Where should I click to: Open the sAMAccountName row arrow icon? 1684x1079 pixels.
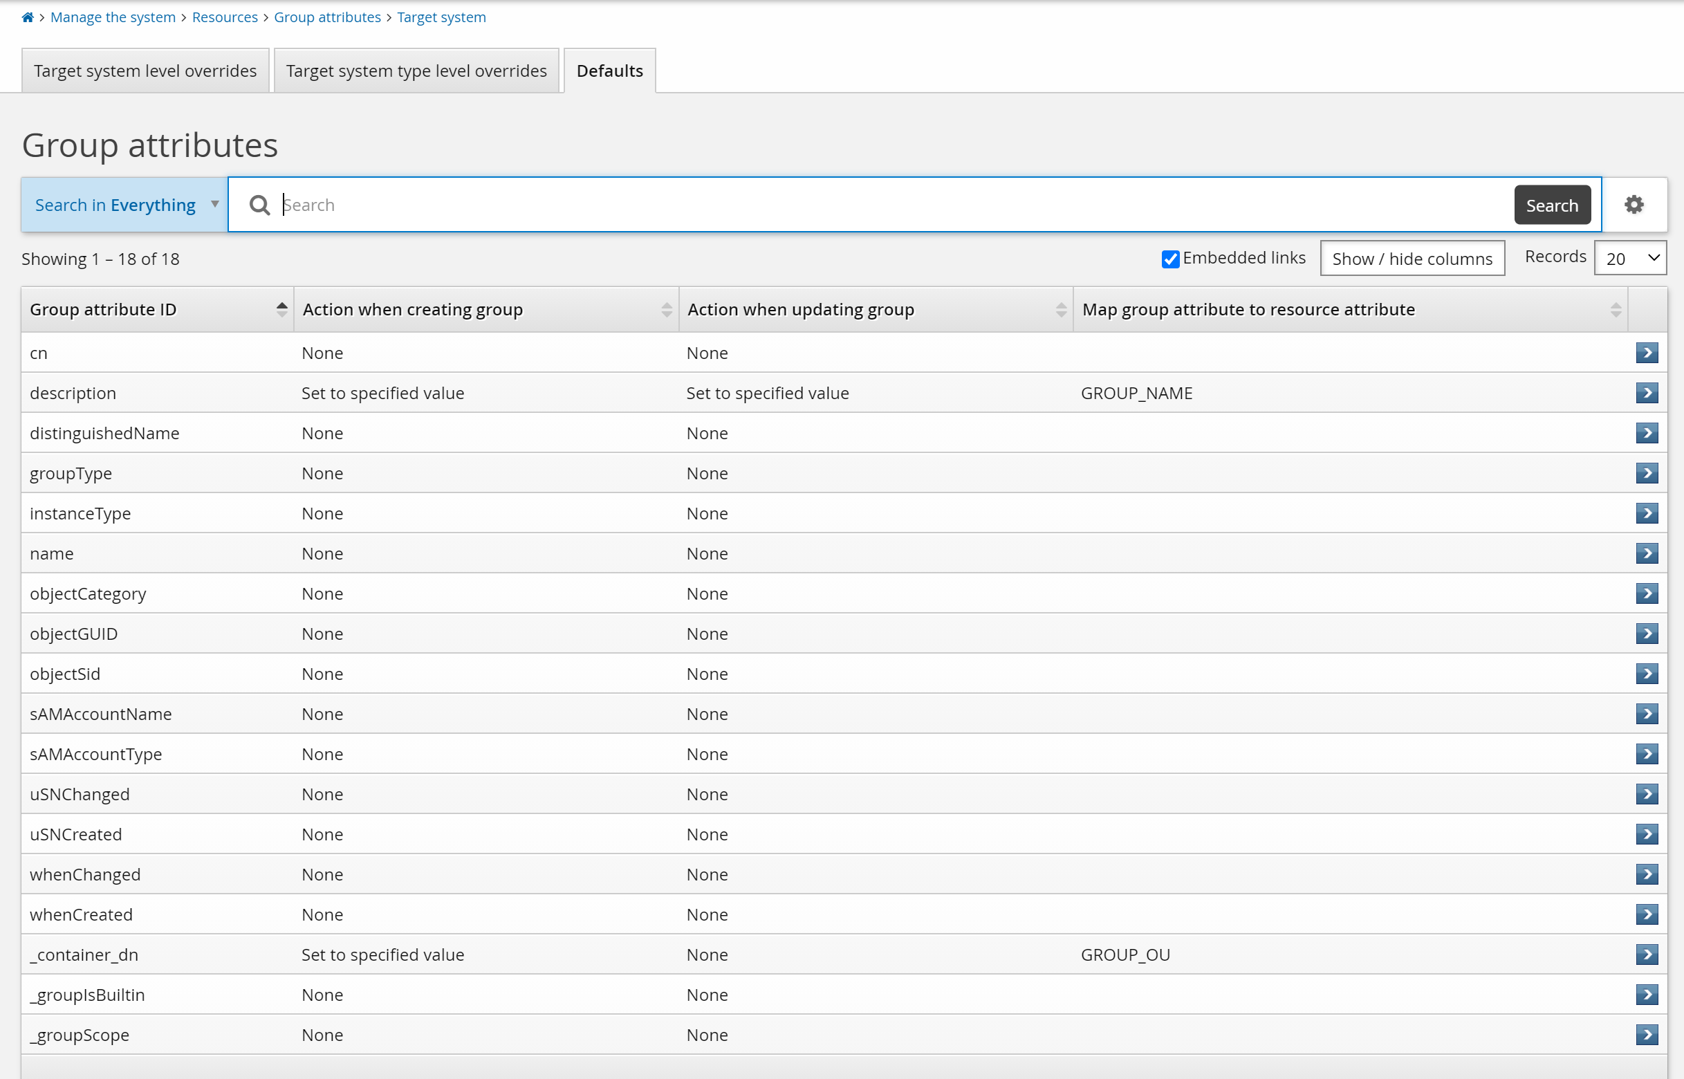coord(1646,714)
